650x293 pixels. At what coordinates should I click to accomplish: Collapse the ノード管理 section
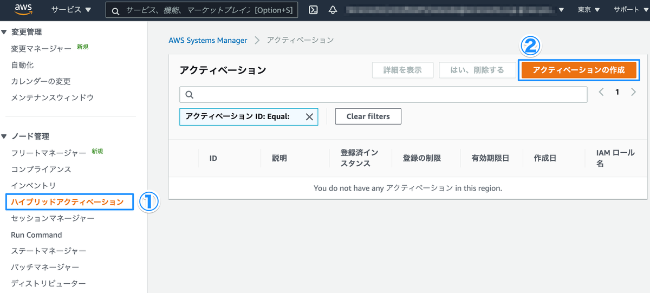[x=4, y=136]
